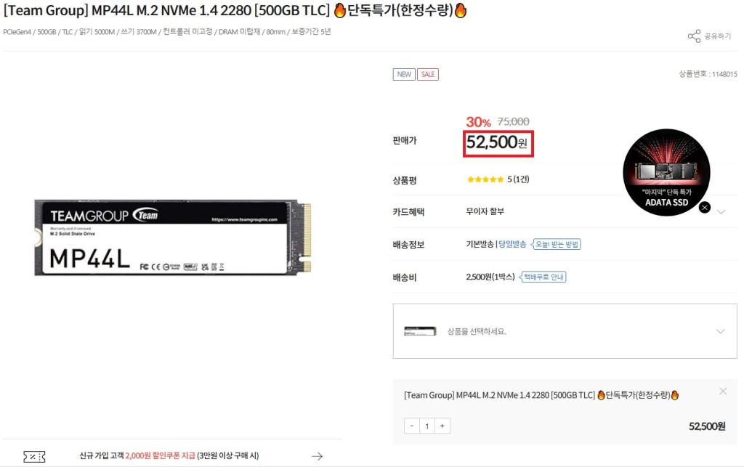Open the 오늘 받는 방법 tag

click(x=556, y=244)
